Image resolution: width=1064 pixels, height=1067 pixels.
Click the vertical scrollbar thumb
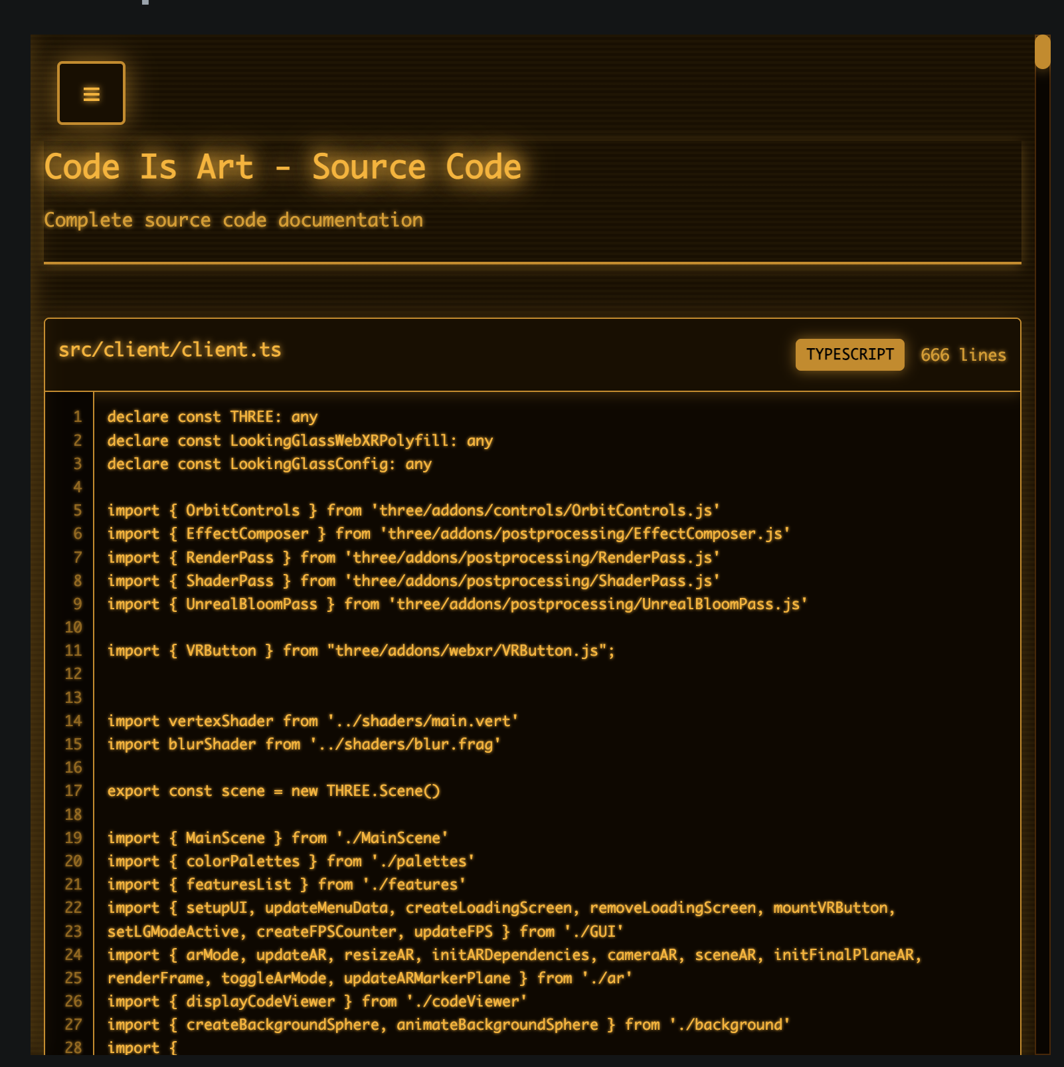1042,52
